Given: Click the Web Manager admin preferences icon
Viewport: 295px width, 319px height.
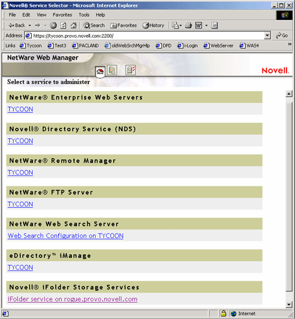Looking at the screenshot, I should click(x=131, y=70).
